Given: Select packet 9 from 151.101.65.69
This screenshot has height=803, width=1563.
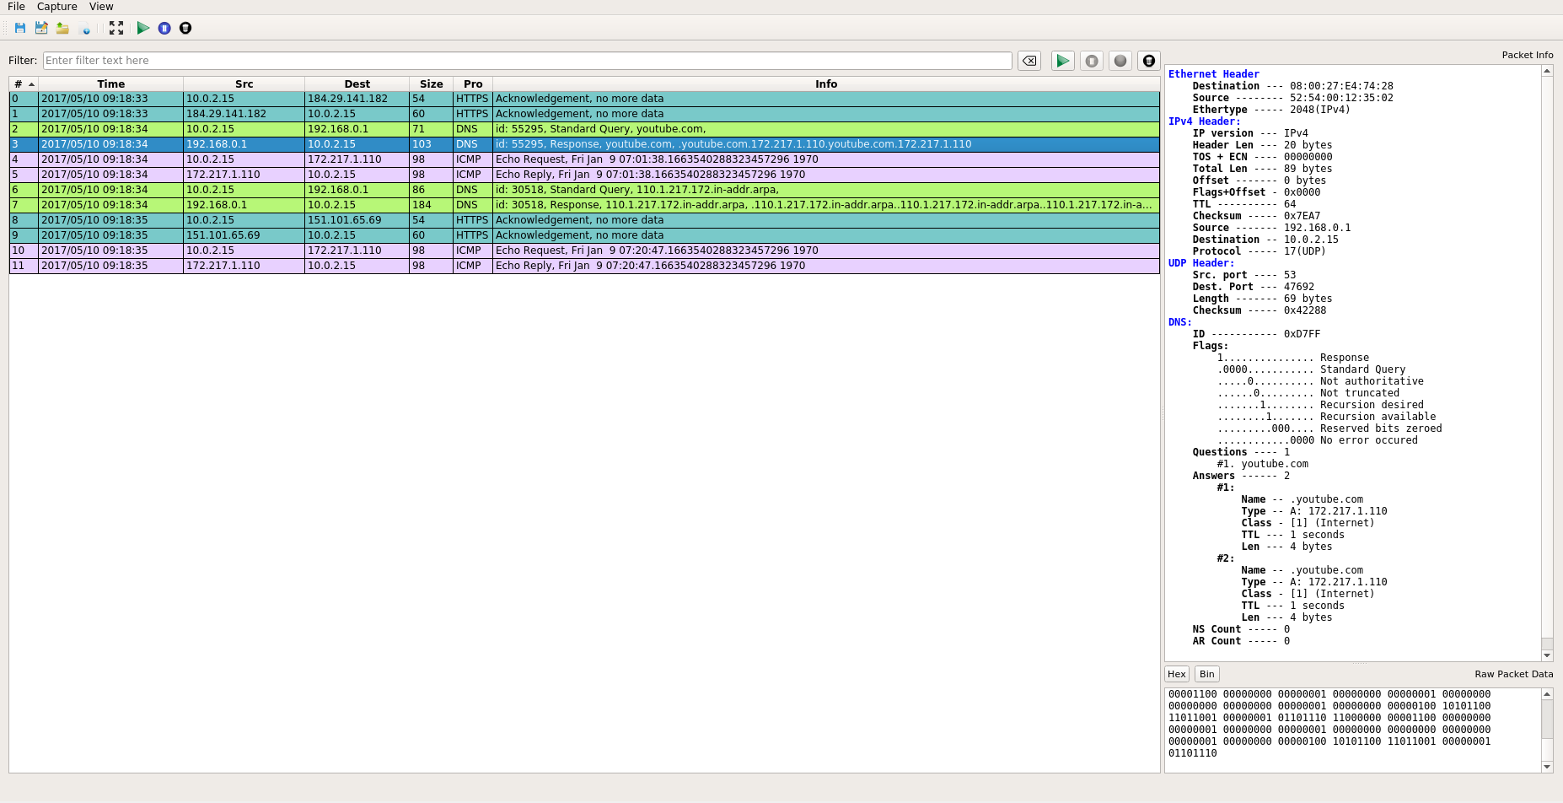Looking at the screenshot, I should tap(584, 235).
